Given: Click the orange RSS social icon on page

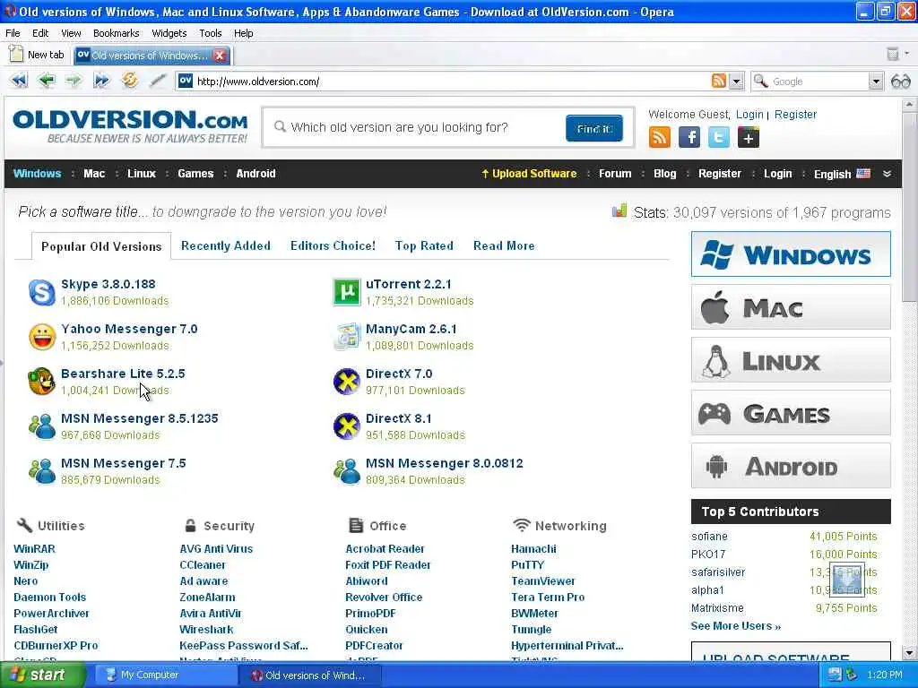Looking at the screenshot, I should (x=660, y=137).
